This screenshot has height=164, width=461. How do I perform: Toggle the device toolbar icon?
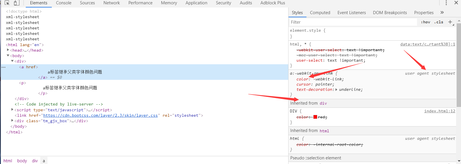point(16,3)
